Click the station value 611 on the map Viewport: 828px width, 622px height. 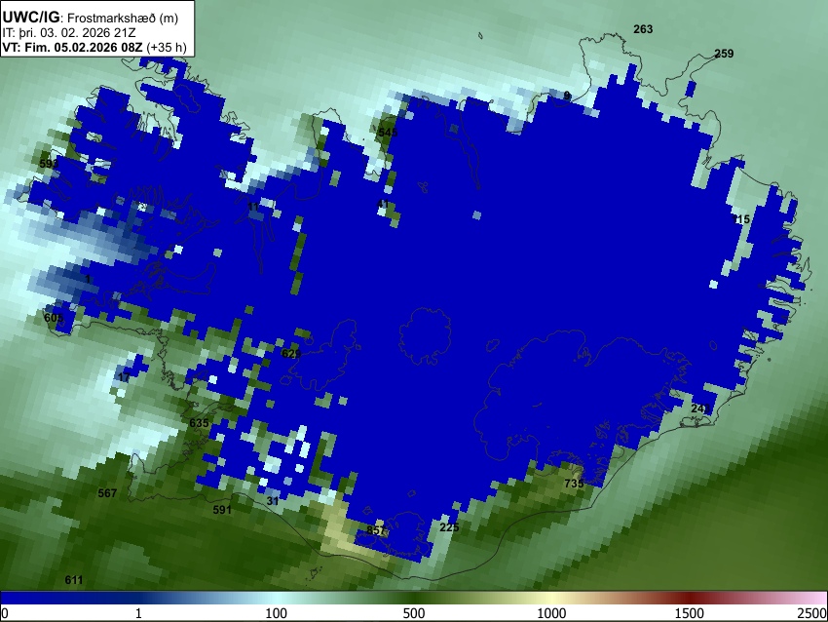(x=74, y=580)
